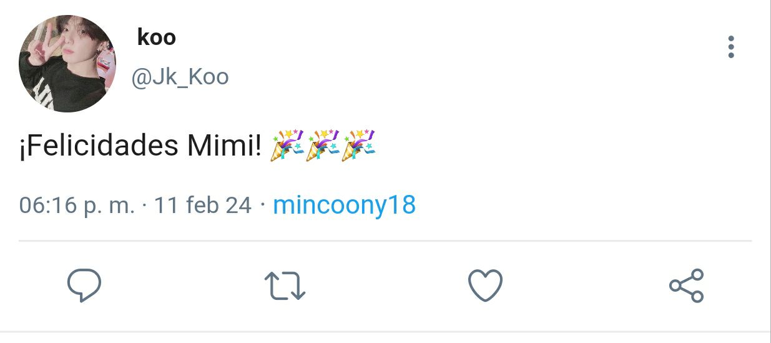Select the first party popper emoji
The width and height of the screenshot is (771, 343).
click(287, 144)
